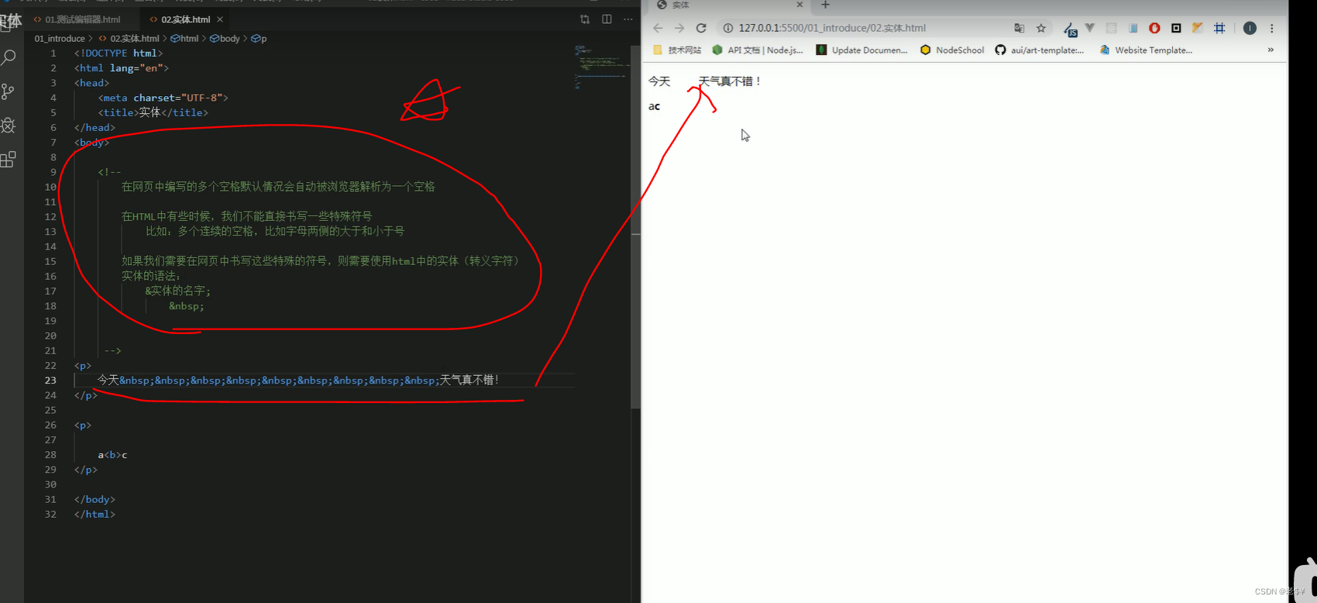
Task: Open the Website Template... bookmark
Action: (1146, 50)
